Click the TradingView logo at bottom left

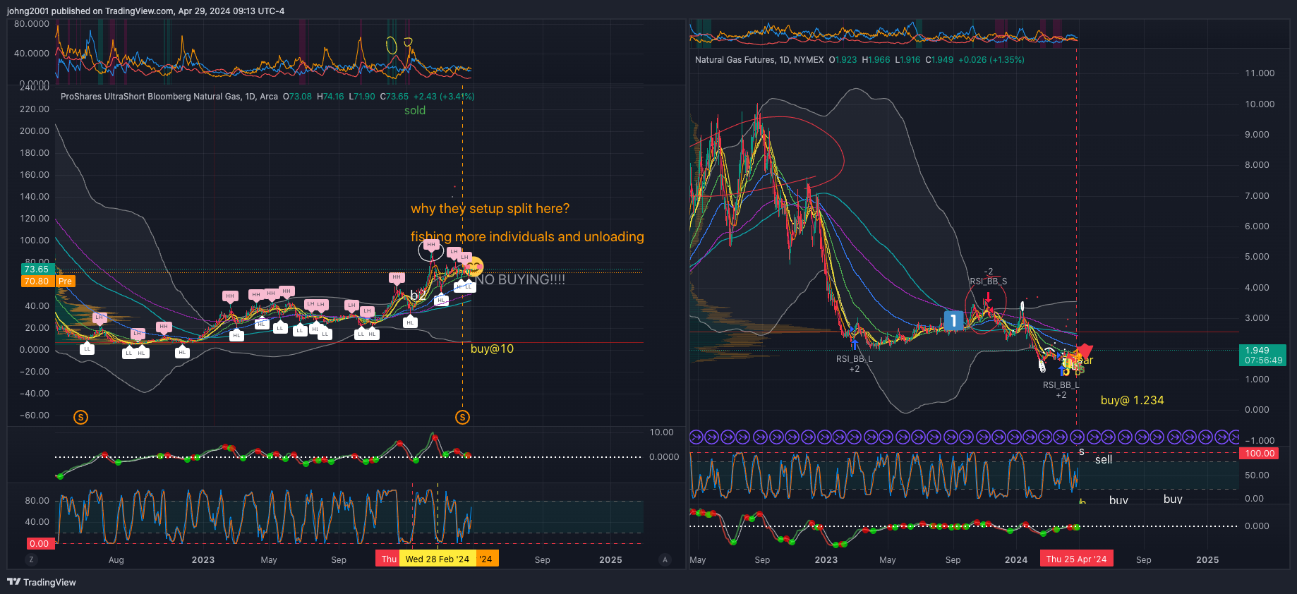point(42,582)
